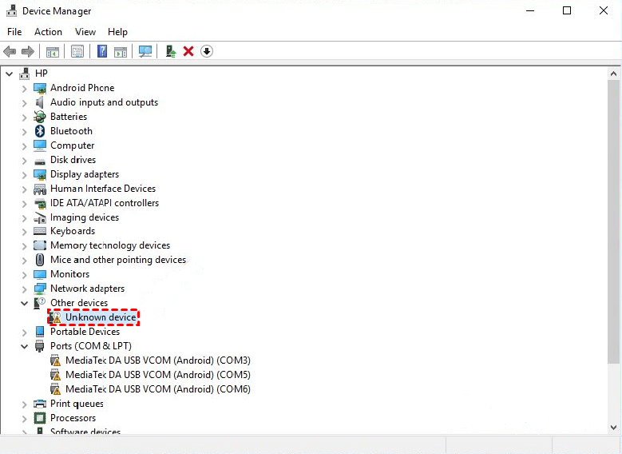Select MediaTek DA USB VCOM (COM6)

tap(158, 389)
